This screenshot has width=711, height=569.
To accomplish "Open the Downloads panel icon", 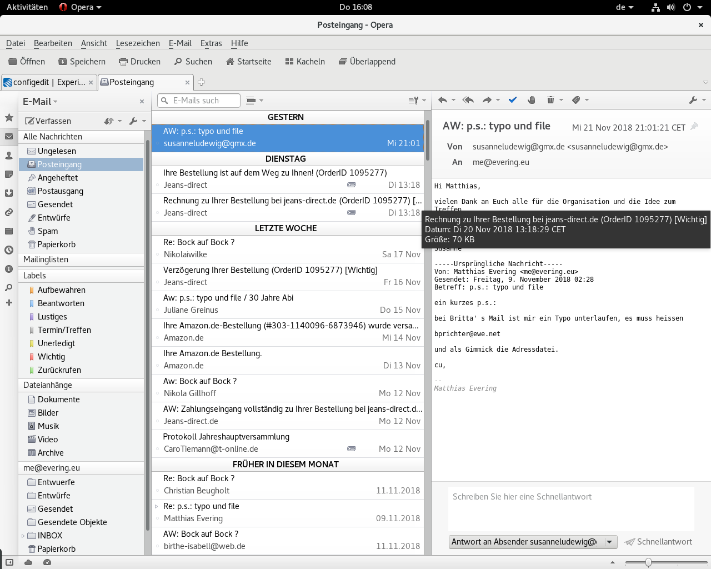I will (x=9, y=193).
